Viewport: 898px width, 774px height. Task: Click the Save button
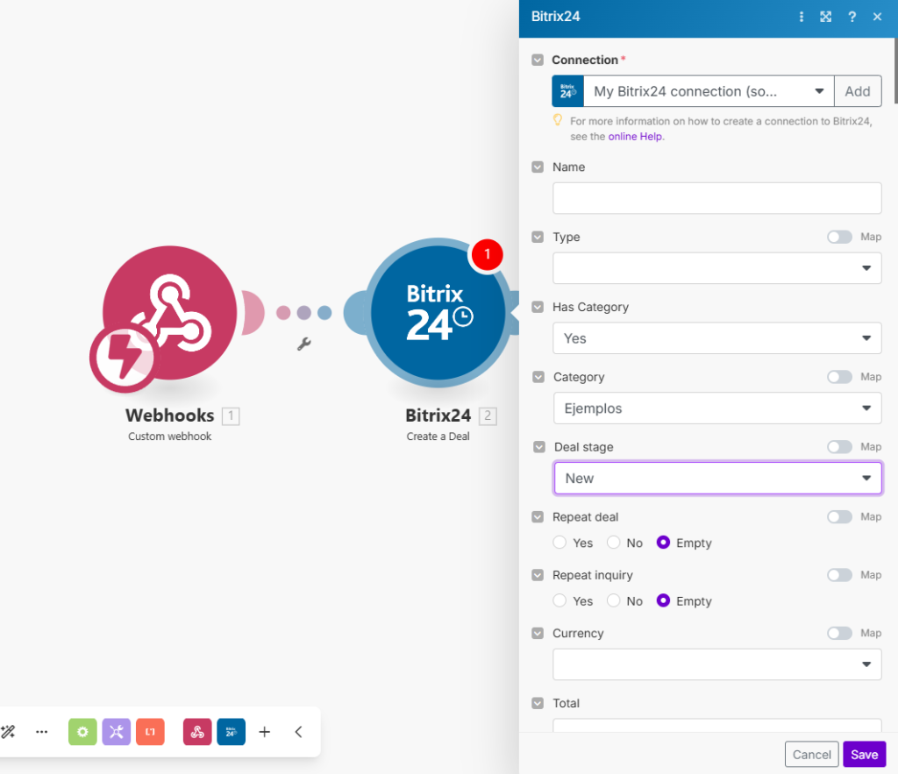click(x=864, y=755)
